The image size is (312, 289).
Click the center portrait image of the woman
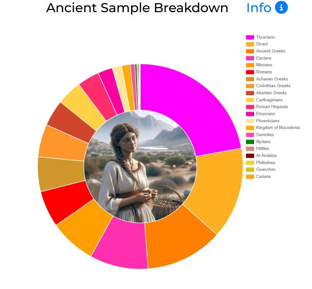[x=140, y=166]
